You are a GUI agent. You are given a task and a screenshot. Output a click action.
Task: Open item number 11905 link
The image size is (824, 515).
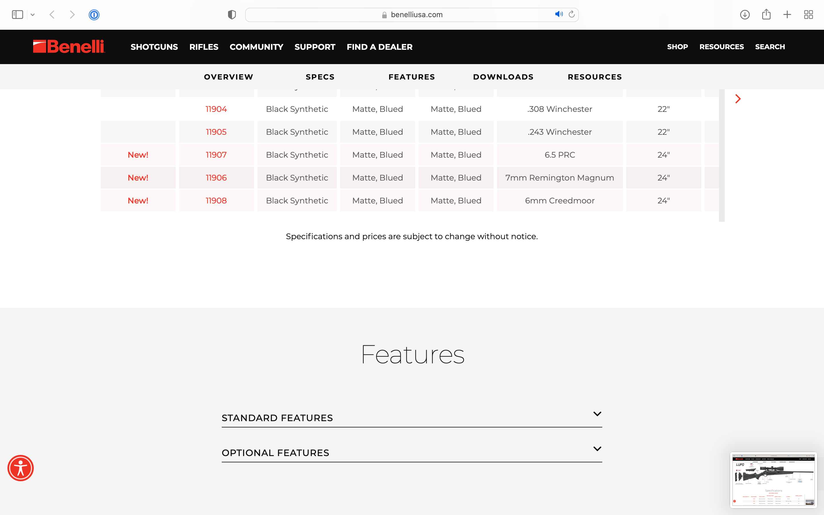tap(216, 132)
